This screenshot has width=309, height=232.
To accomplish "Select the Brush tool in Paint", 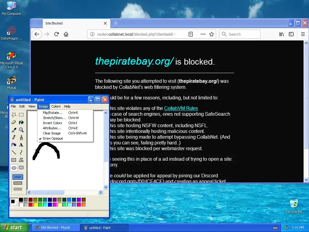I will [21, 137].
